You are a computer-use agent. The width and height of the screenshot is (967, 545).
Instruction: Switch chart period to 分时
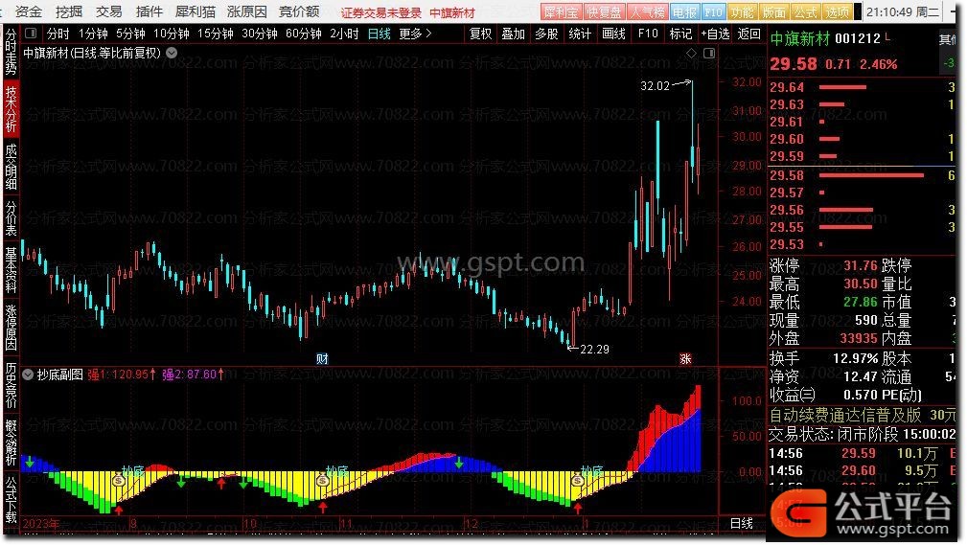click(x=58, y=34)
